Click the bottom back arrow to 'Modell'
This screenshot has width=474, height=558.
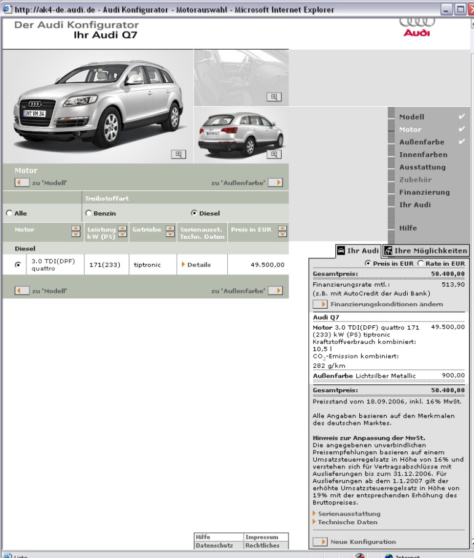(x=22, y=290)
